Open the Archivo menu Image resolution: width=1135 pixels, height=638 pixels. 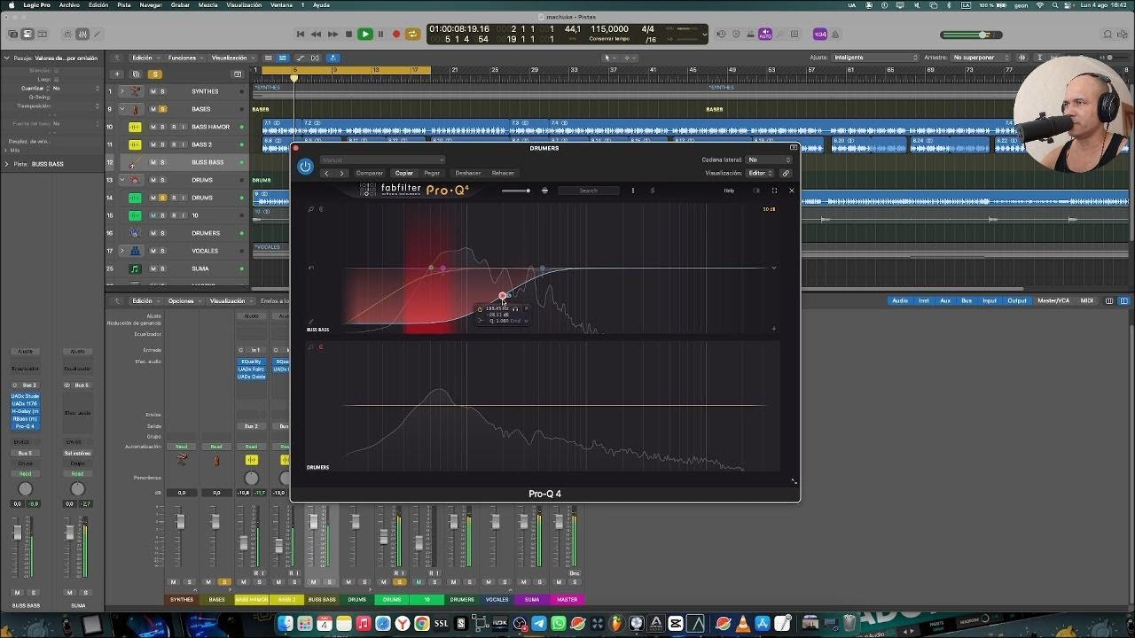(69, 5)
